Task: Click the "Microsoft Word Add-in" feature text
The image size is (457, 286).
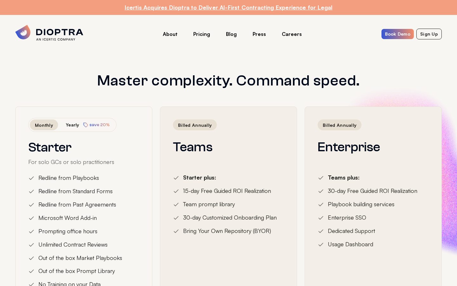Action: [68, 218]
